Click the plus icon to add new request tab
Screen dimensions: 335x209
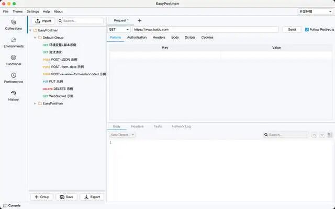140,20
